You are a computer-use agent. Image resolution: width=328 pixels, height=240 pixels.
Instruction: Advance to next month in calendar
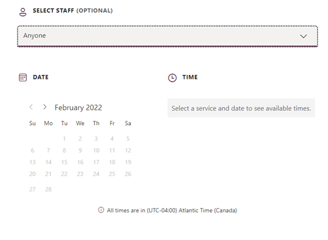[45, 107]
